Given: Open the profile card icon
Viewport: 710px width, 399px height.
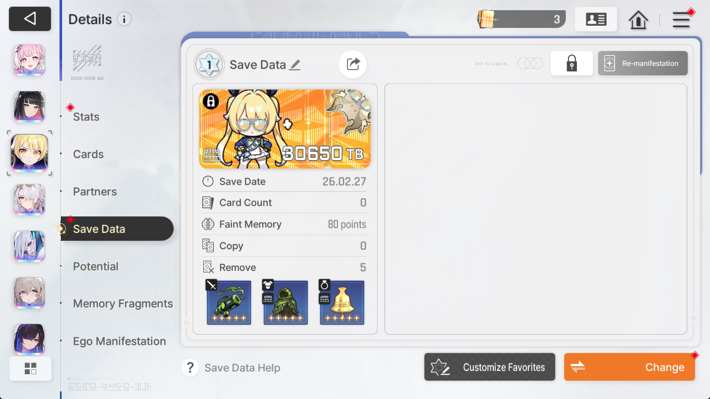Looking at the screenshot, I should (x=596, y=19).
